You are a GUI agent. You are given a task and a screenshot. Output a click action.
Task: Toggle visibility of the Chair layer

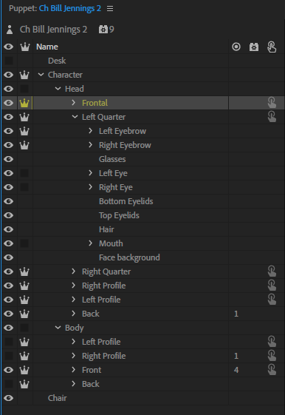tap(9, 398)
